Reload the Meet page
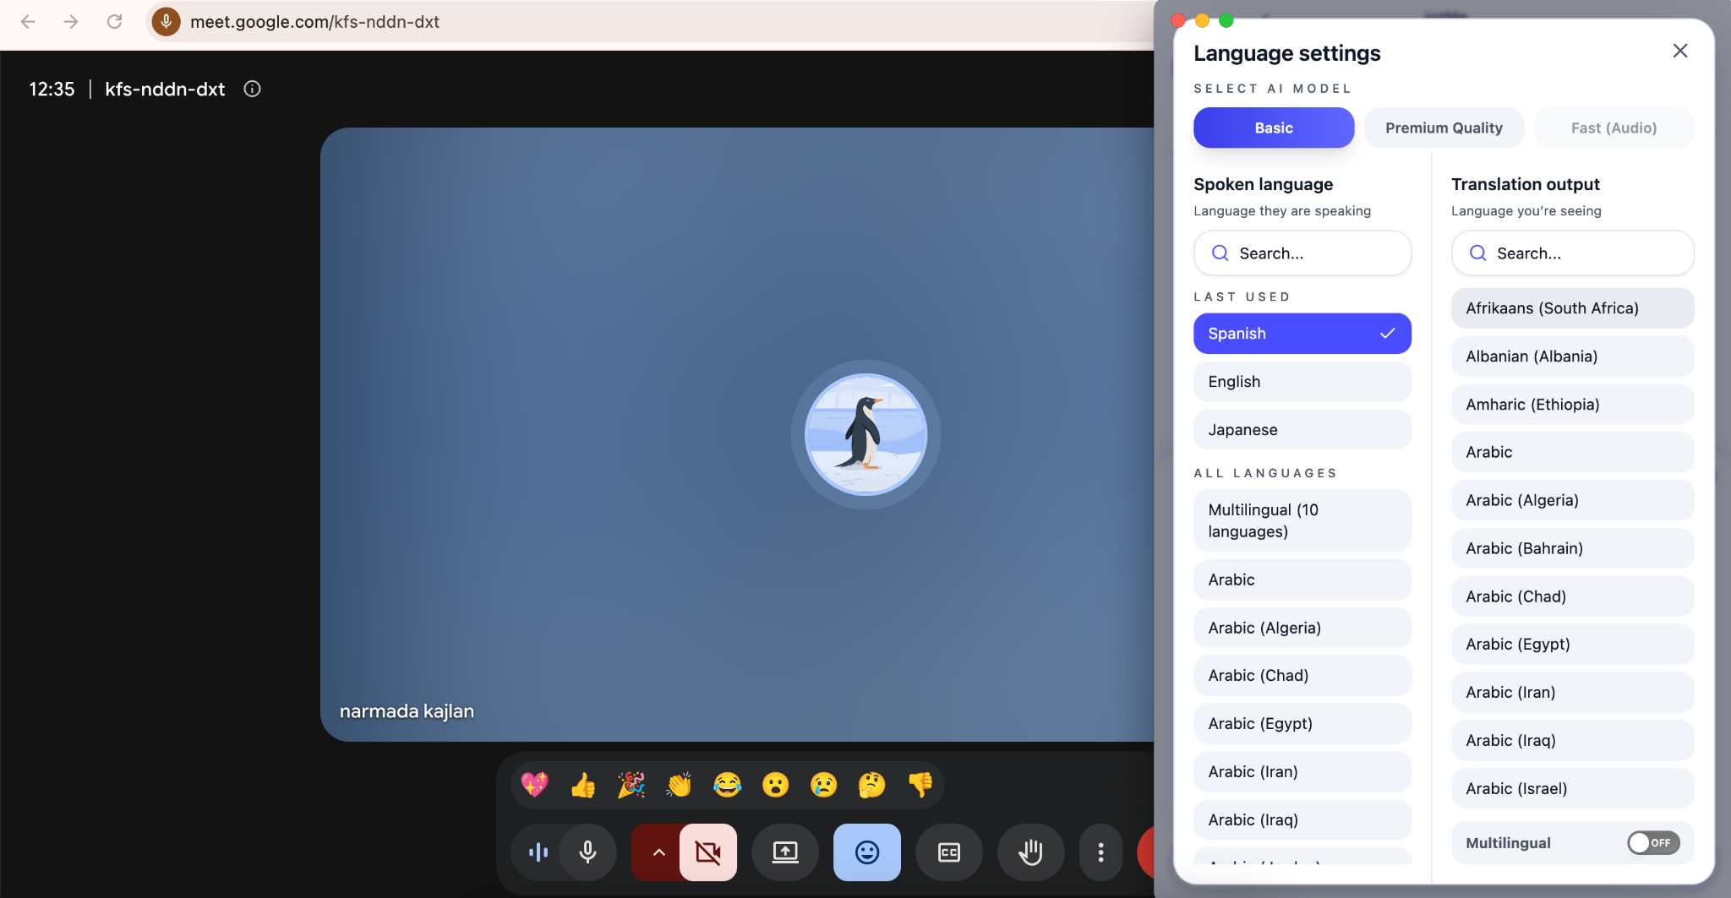Viewport: 1731px width, 898px height. click(115, 21)
